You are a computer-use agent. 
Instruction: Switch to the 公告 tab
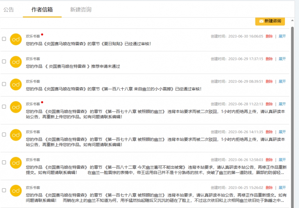pos(9,10)
